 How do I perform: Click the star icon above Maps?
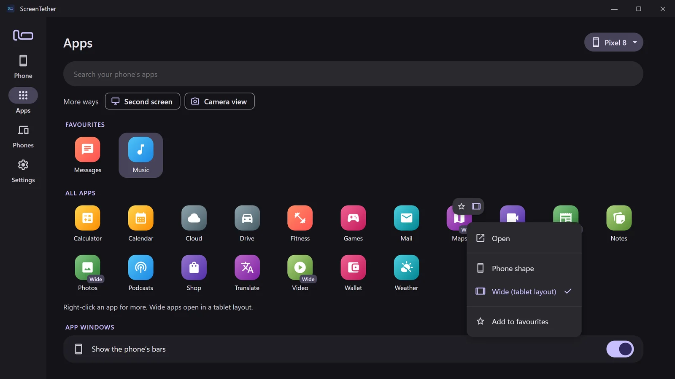[461, 206]
